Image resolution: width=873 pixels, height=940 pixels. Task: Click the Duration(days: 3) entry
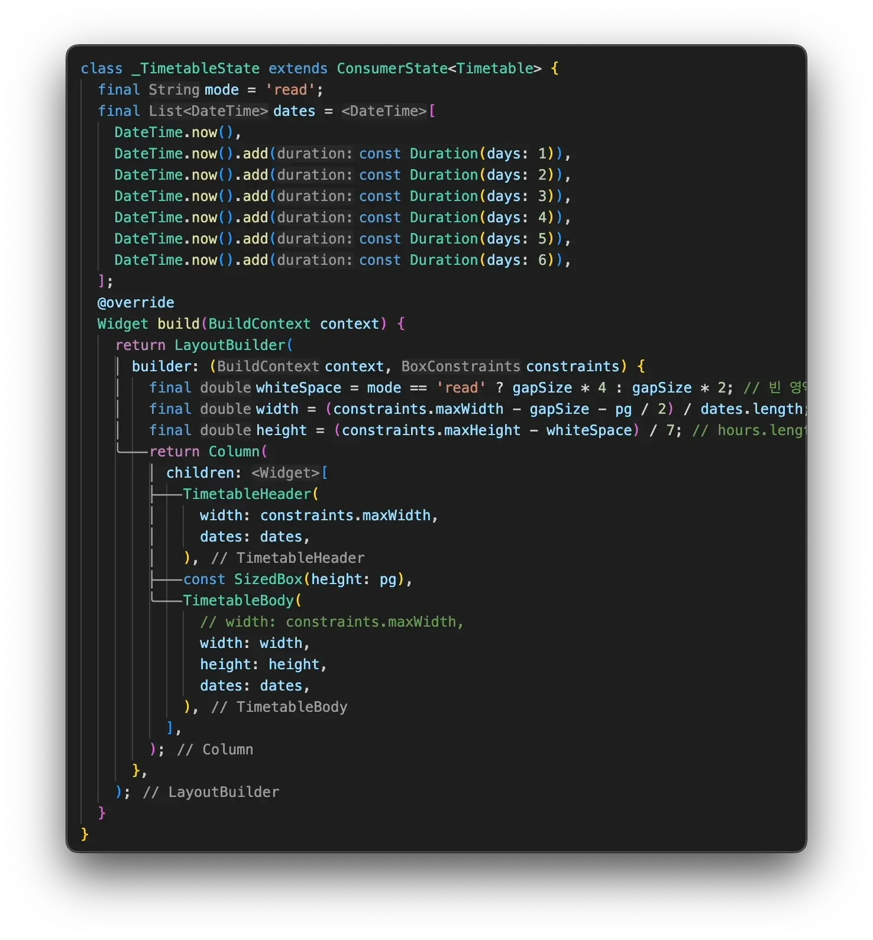pyautogui.click(x=481, y=196)
